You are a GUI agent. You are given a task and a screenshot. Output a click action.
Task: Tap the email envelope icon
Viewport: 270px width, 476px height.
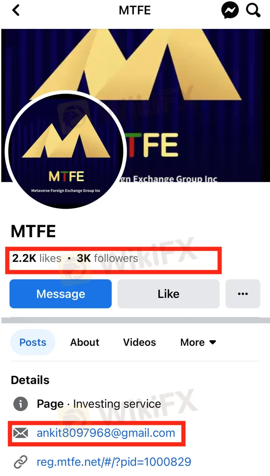[20, 433]
